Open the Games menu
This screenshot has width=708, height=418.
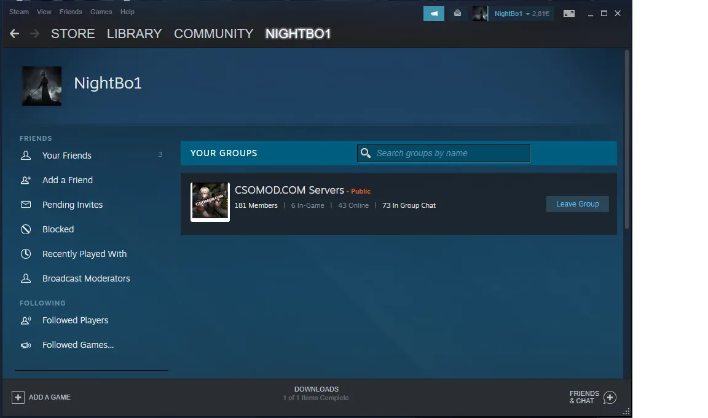(101, 12)
